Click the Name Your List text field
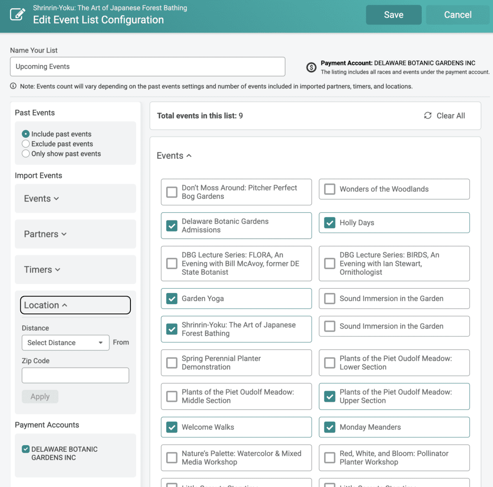This screenshot has width=493, height=487. (x=147, y=66)
